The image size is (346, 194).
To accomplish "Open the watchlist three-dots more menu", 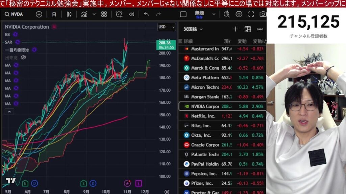I will coord(260,29).
